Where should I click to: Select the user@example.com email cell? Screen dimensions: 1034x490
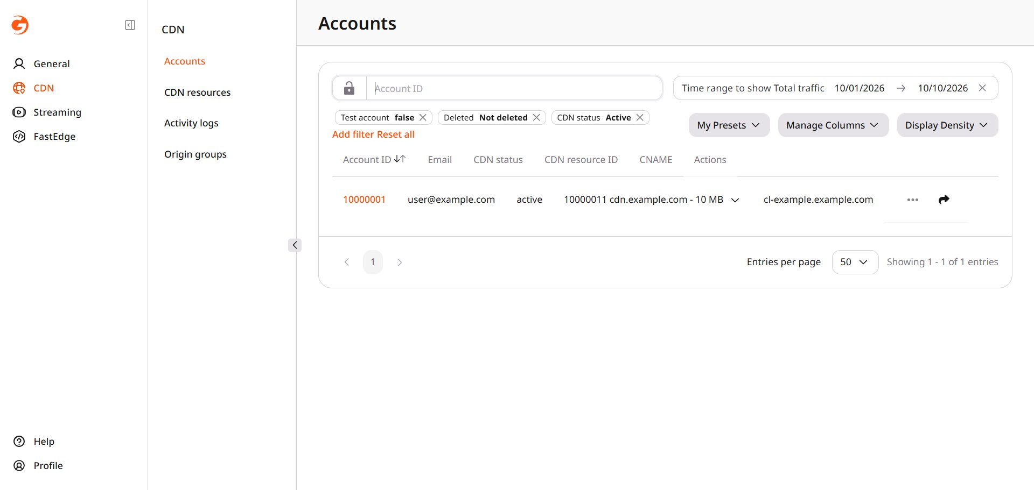[451, 200]
